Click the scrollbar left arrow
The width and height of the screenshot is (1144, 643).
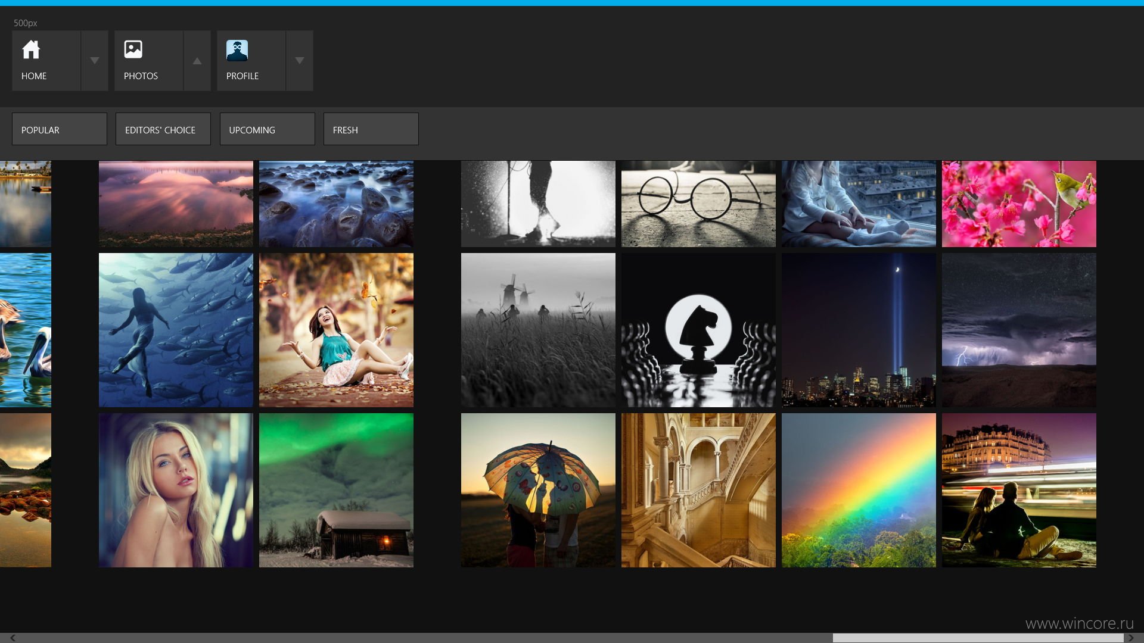pyautogui.click(x=13, y=638)
